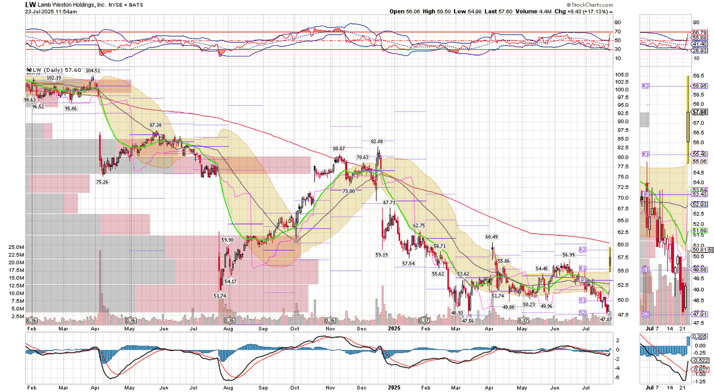Viewport: 714px width, 392px height.
Task: Click the 54.17 price annotation
Action: pos(231,281)
